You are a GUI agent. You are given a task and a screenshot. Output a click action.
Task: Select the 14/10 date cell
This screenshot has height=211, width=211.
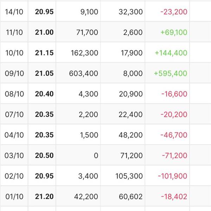pos(14,12)
